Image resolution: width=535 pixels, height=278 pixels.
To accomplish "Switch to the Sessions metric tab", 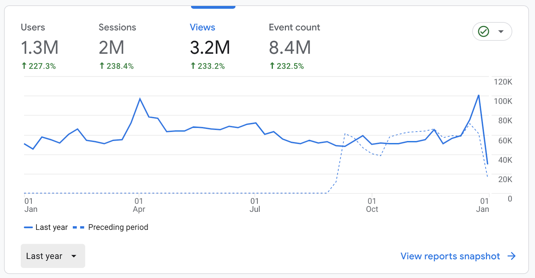I will point(117,27).
